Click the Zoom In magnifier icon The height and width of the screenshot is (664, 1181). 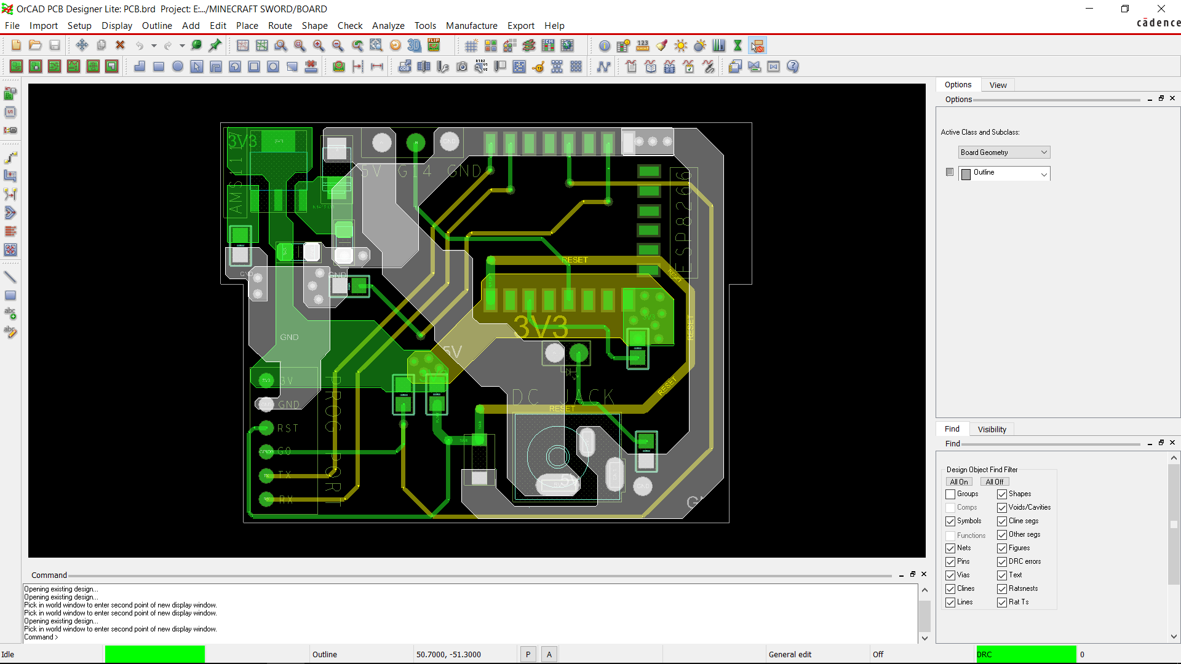point(319,45)
